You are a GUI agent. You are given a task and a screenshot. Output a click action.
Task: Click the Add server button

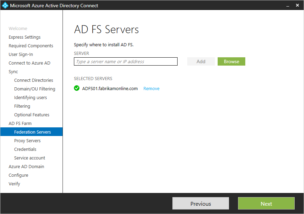tap(201, 61)
